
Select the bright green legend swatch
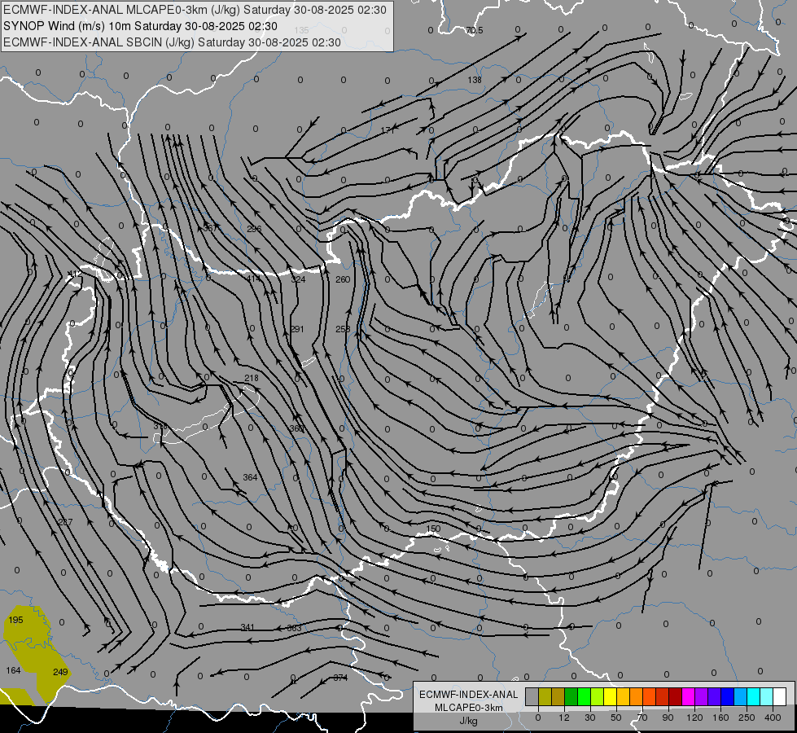coord(584,696)
